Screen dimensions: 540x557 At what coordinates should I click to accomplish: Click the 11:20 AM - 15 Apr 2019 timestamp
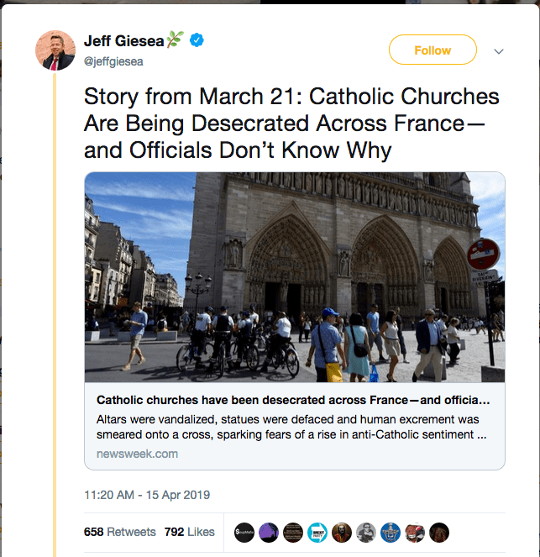coord(147,495)
